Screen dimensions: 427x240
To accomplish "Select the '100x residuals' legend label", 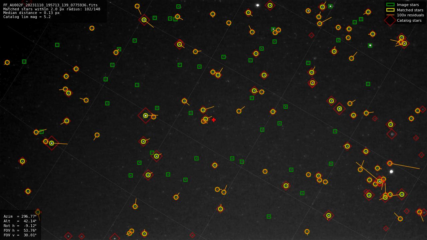I will 410,15.
